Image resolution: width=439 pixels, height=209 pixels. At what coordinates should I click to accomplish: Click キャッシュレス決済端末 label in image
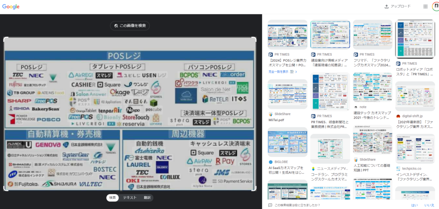tap(220, 143)
